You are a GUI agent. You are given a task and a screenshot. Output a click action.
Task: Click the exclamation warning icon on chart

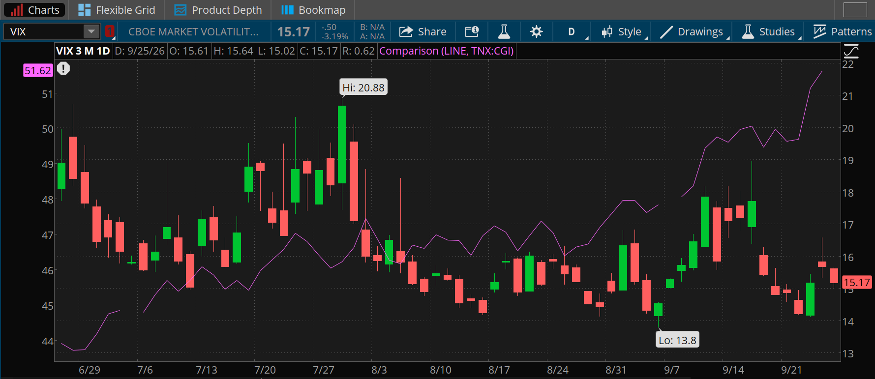point(63,69)
